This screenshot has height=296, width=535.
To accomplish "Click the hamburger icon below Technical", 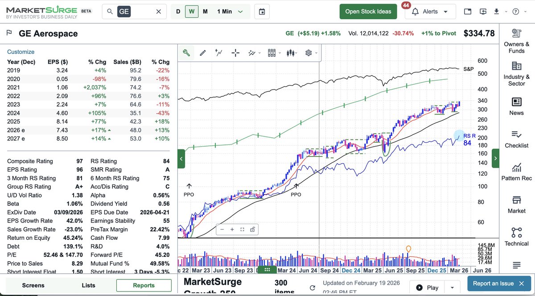I will pos(517,265).
